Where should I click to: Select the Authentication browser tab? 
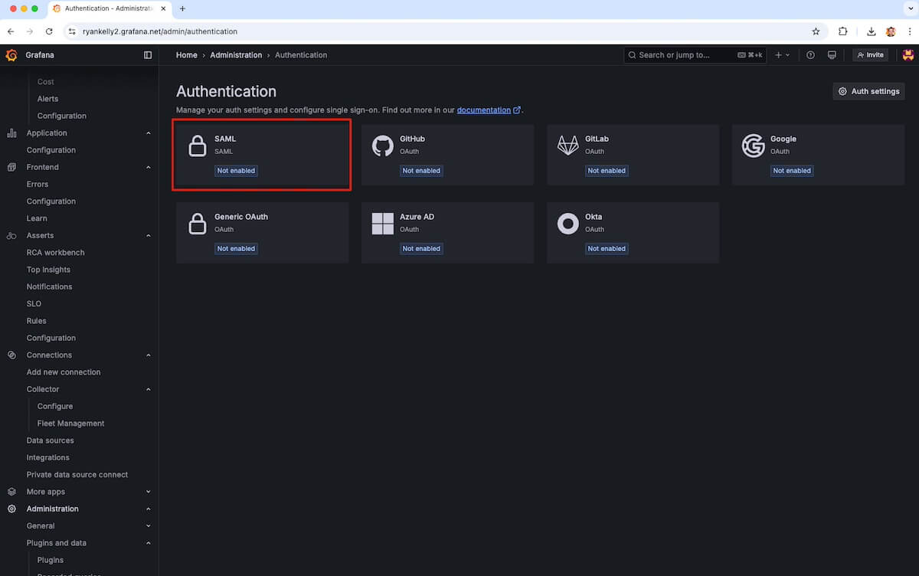[111, 8]
